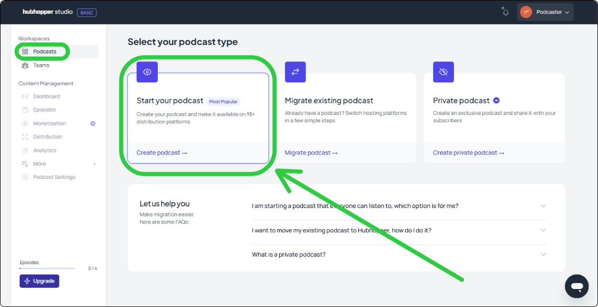Select the Start your podcast card title
This screenshot has width=598, height=307.
(170, 101)
